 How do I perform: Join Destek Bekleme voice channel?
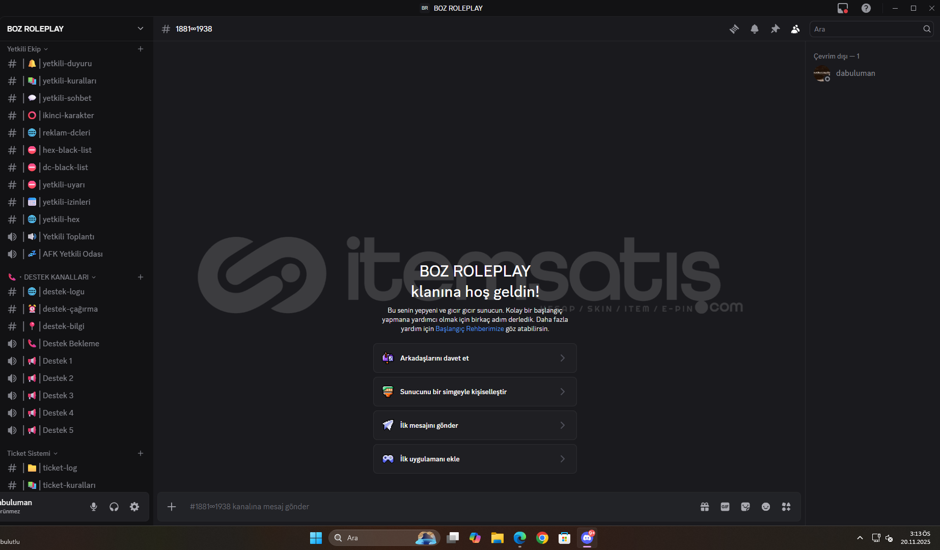click(x=75, y=344)
